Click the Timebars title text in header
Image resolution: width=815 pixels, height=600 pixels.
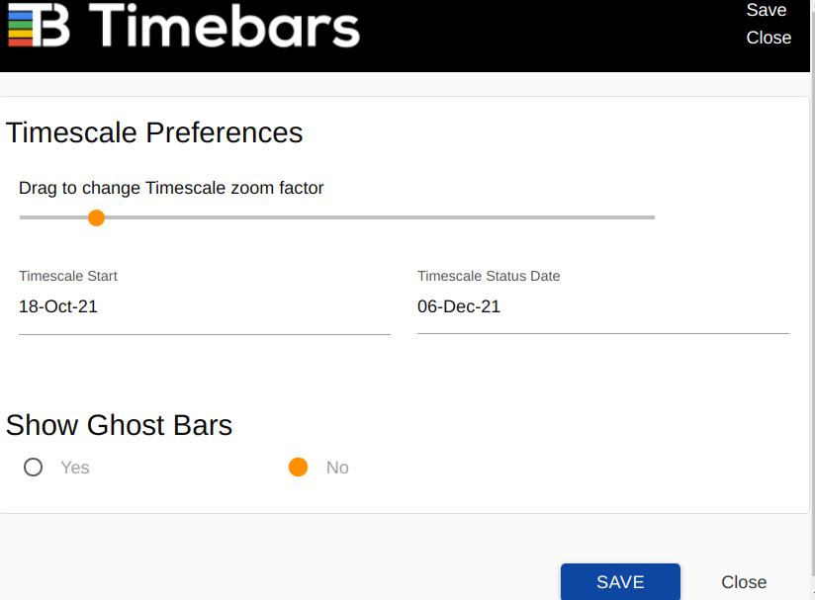pos(229,26)
